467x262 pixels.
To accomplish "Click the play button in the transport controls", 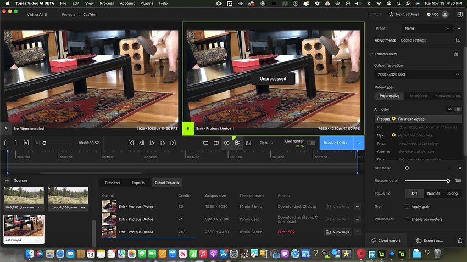I will tap(152, 143).
